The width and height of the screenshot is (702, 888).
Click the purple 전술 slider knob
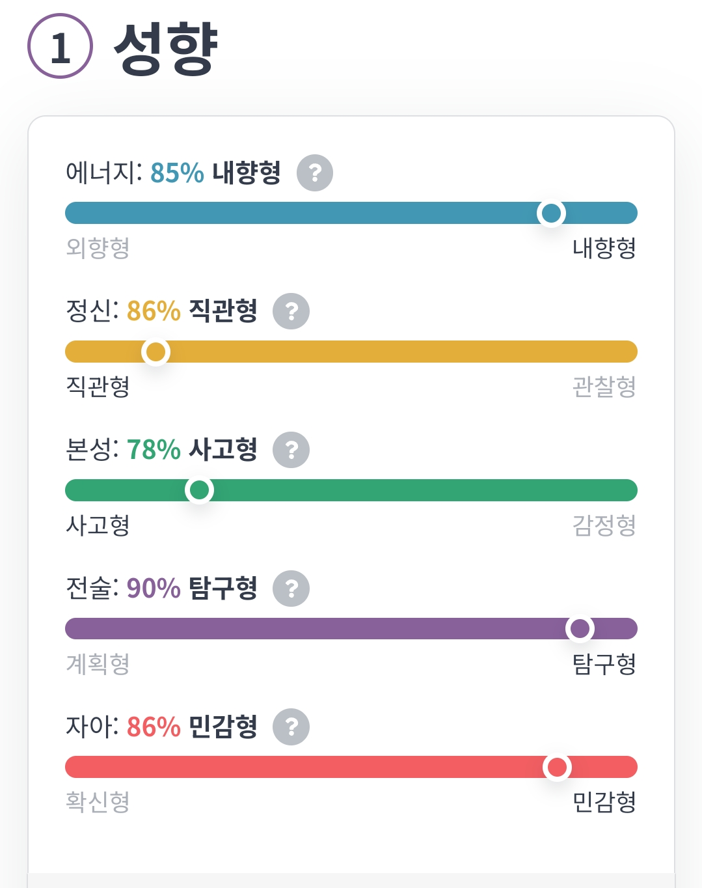click(x=579, y=628)
